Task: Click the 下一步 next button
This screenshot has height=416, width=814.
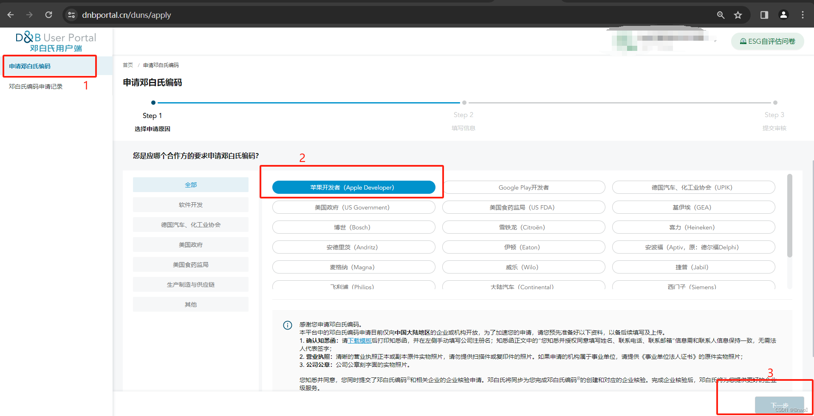Action: 779,405
